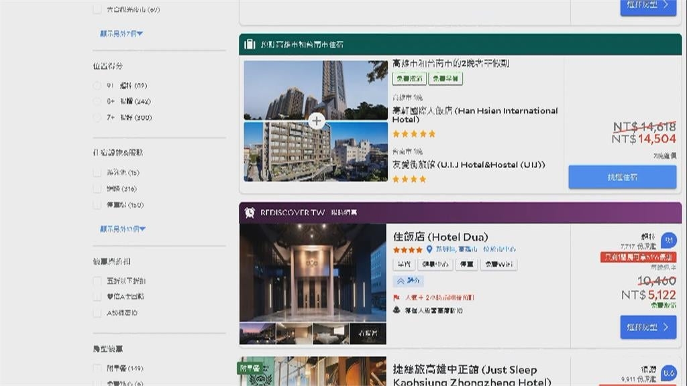Click Just Sleep hotel's blue score badge
Image resolution: width=687 pixels, height=386 pixels.
(668, 373)
